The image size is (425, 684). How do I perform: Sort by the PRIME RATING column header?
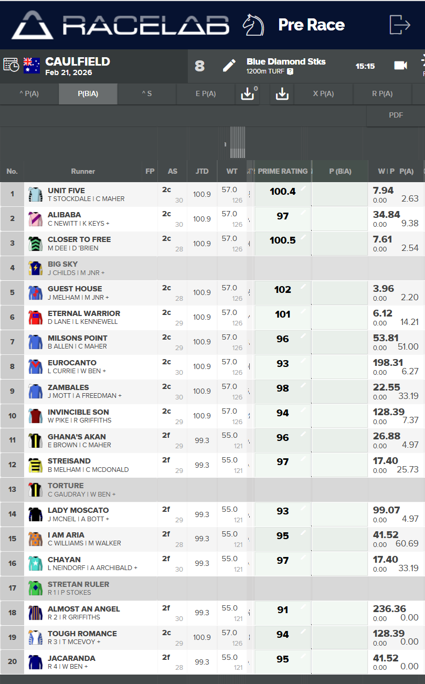[x=283, y=171]
